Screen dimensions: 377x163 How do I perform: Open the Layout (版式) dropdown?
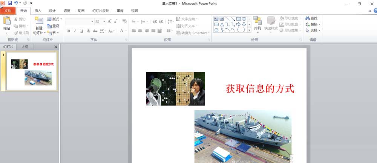point(54,19)
